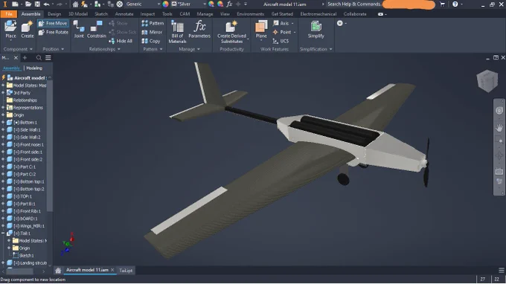The width and height of the screenshot is (506, 284).
Task: Click the UCS tool
Action: coord(281,41)
